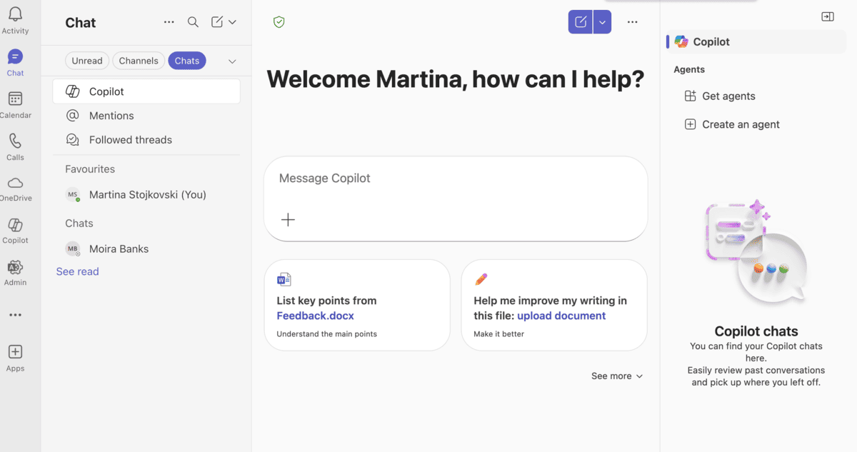Open Copilot from the left app rail
The image size is (857, 452).
15,228
